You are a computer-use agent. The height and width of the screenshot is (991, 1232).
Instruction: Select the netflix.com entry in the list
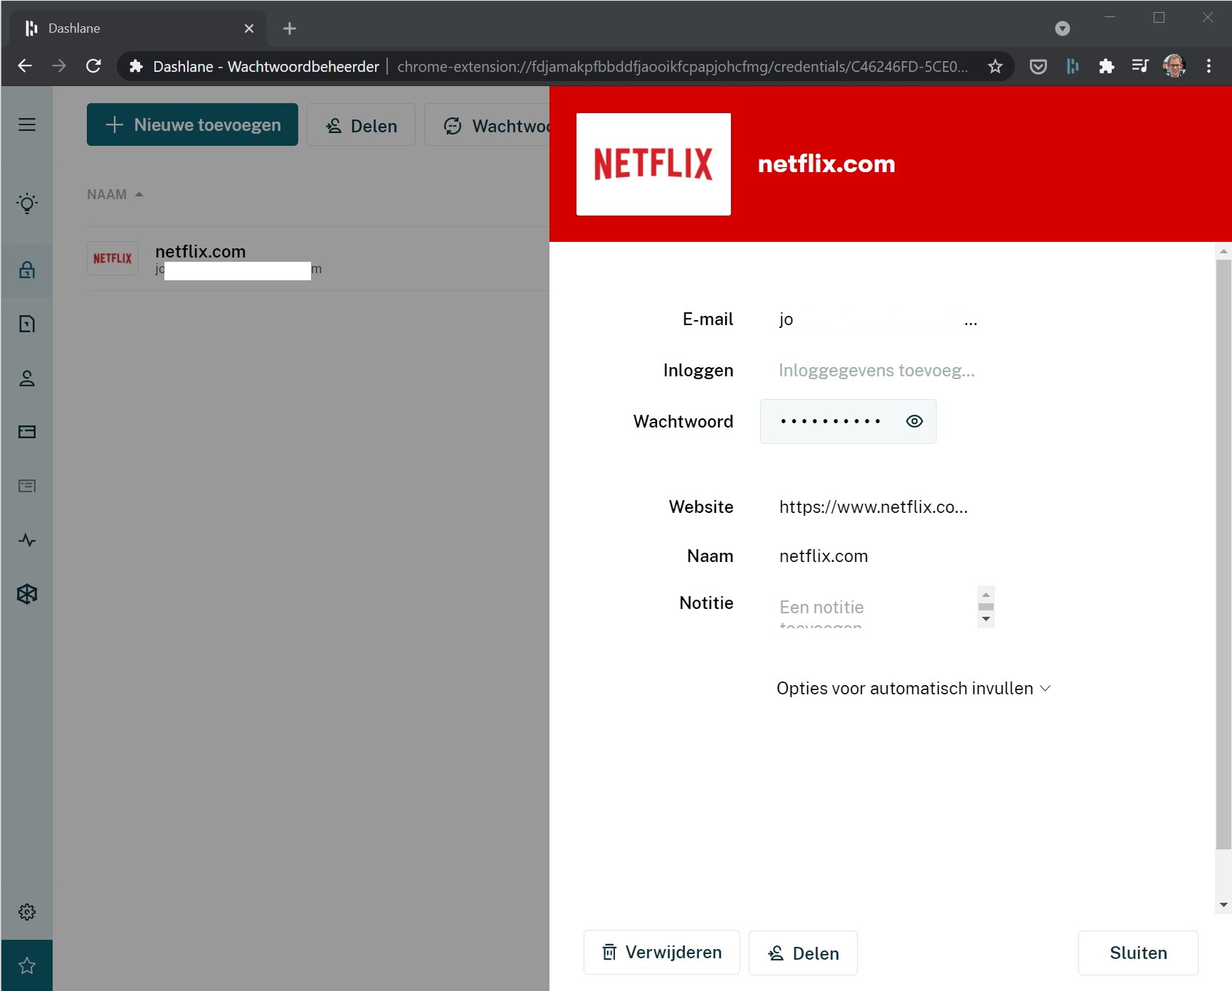click(x=317, y=258)
